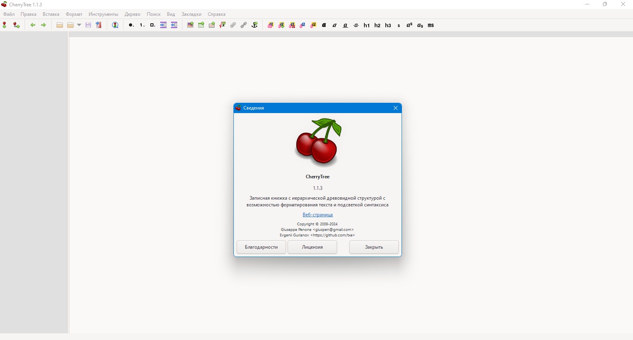Image resolution: width=633 pixels, height=340 pixels.
Task: Open the Справка menu
Action: tap(216, 14)
